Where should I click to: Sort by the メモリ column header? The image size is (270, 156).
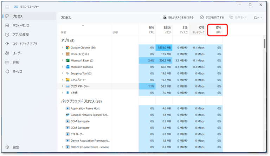164,30
